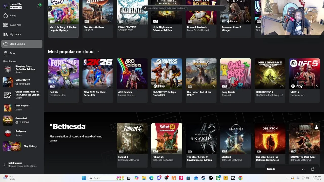Click the Home house icon in the sidebar
This screenshot has width=324, height=182.
[6, 16]
